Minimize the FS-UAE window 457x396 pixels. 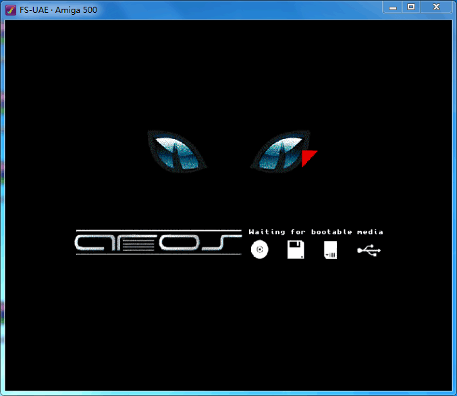click(393, 7)
